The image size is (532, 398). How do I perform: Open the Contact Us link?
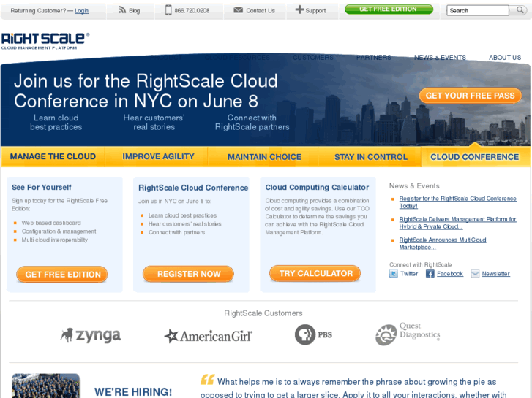pyautogui.click(x=261, y=11)
